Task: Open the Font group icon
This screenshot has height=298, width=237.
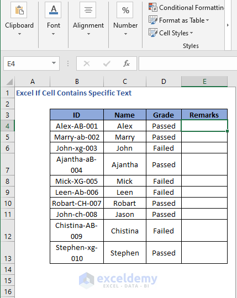Action: pos(53,10)
